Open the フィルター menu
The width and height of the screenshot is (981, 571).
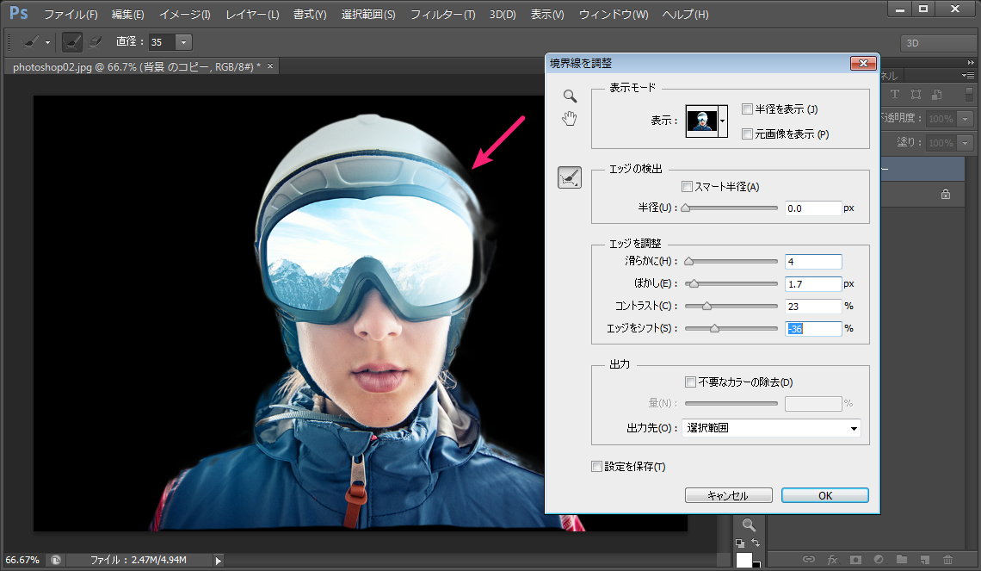point(442,15)
